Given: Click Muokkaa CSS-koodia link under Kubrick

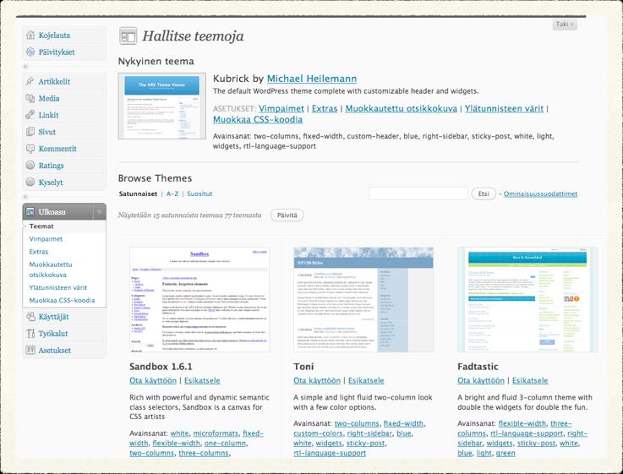Looking at the screenshot, I should point(258,119).
